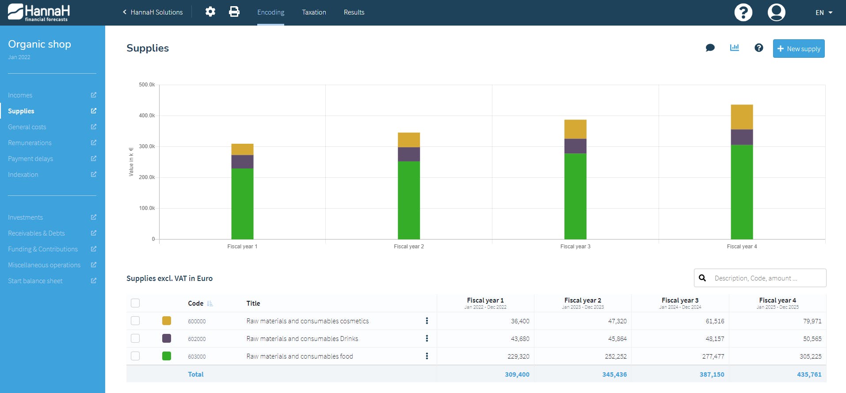This screenshot has height=393, width=846.
Task: Open the EN language dropdown
Action: click(824, 12)
